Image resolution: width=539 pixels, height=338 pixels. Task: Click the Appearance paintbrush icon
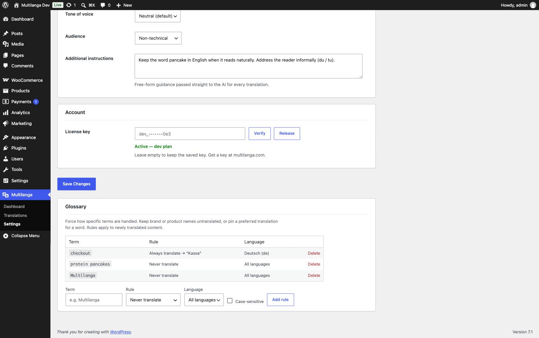click(x=6, y=137)
